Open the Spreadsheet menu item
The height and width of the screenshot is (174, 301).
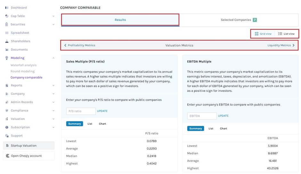click(x=20, y=33)
